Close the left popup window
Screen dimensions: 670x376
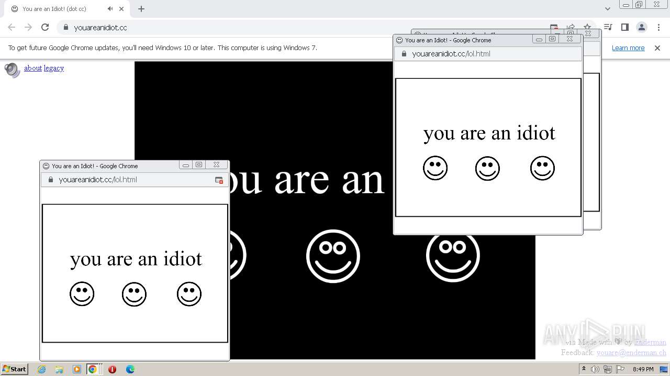click(x=216, y=165)
